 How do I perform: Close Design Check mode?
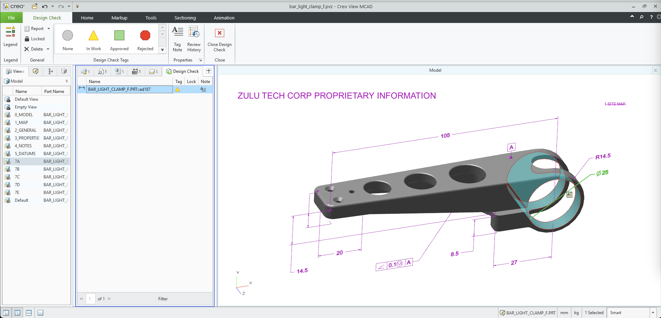(220, 39)
